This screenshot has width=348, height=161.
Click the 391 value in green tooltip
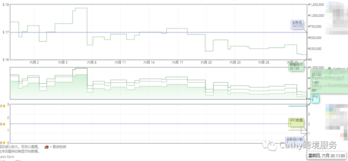click(x=314, y=90)
